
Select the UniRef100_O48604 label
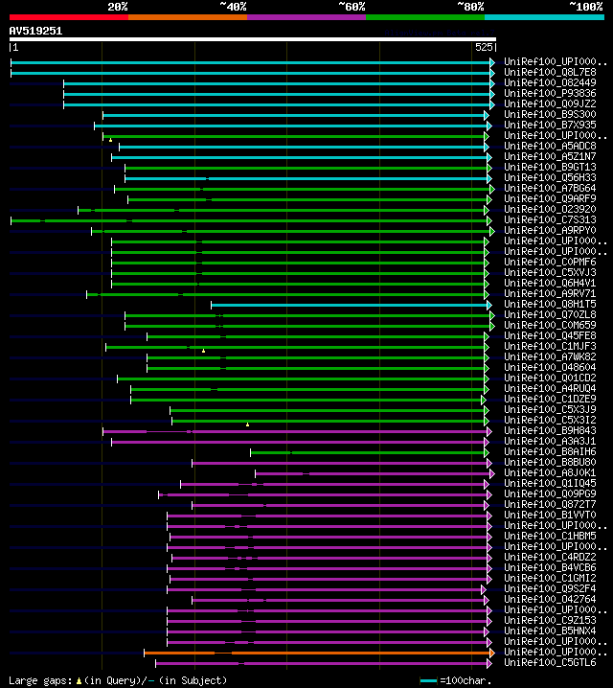click(550, 367)
